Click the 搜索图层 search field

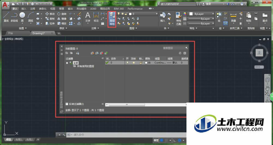point(174,48)
